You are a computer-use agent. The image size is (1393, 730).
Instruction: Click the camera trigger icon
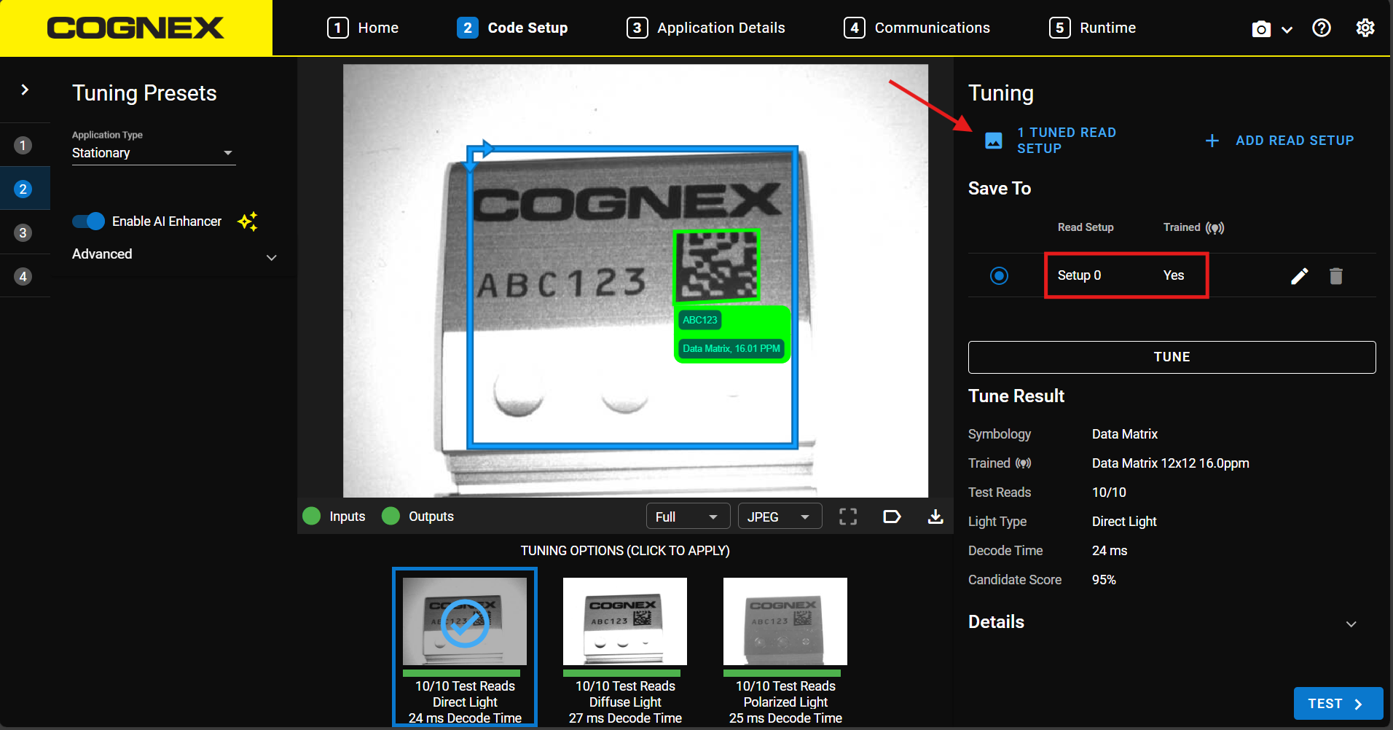coord(1260,28)
